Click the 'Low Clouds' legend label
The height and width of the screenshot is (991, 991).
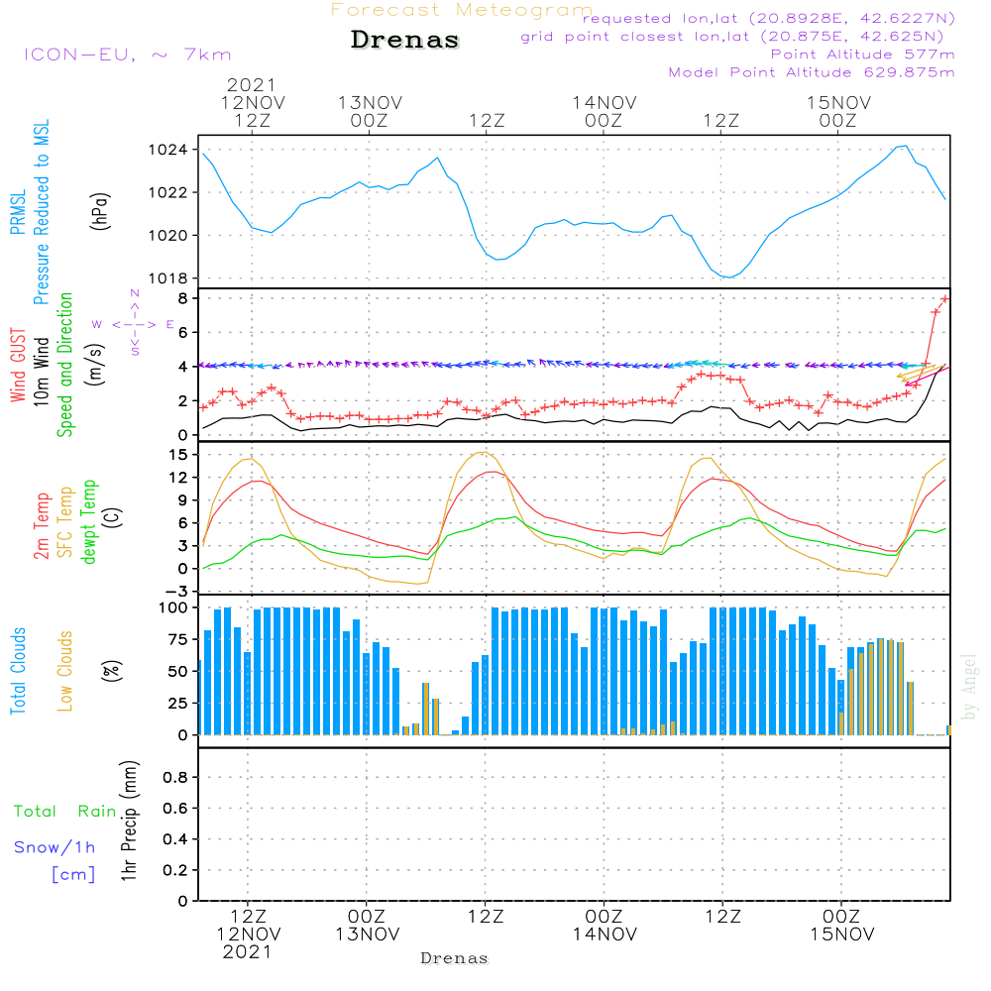[x=65, y=671]
